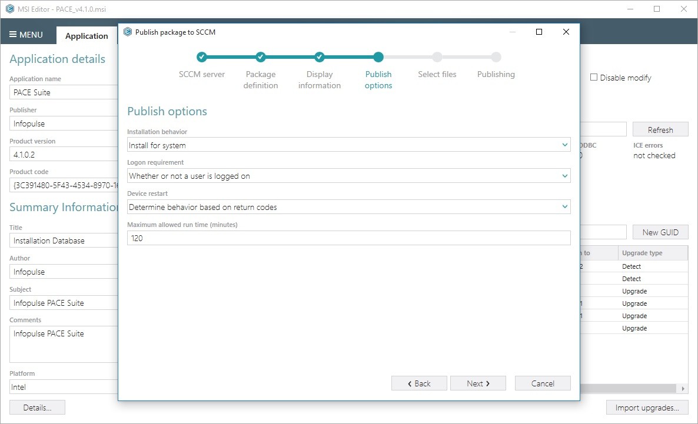
Task: Minimize the MSI Editor window
Action: [630, 9]
